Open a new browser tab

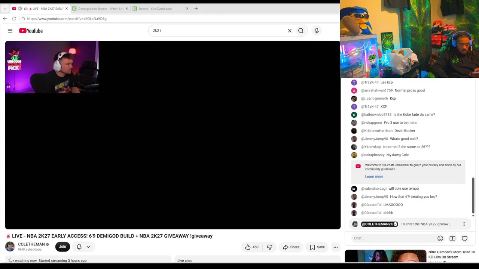pyautogui.click(x=196, y=9)
